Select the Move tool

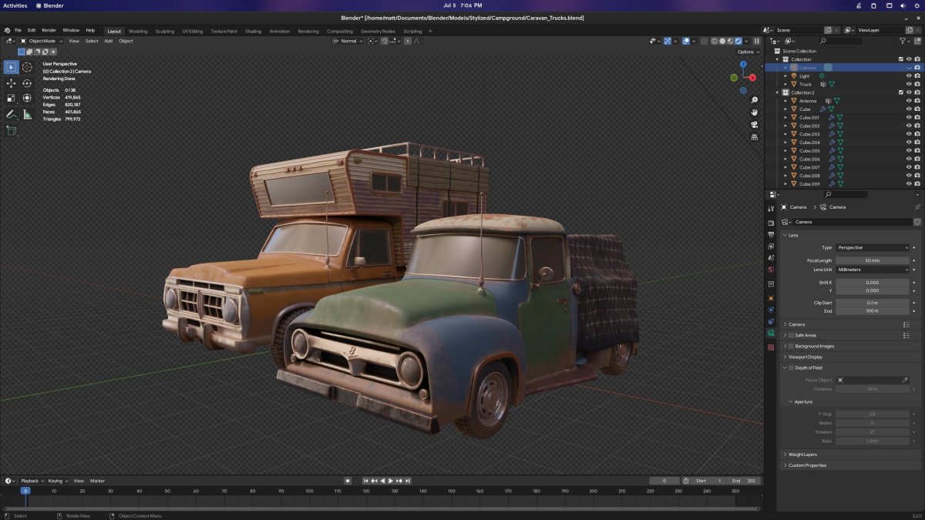(11, 82)
